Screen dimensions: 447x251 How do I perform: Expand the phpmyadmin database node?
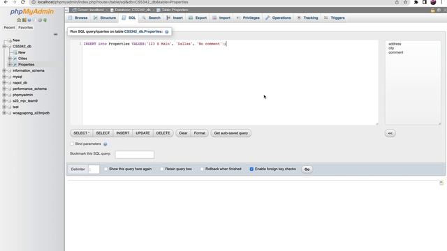tap(4, 95)
